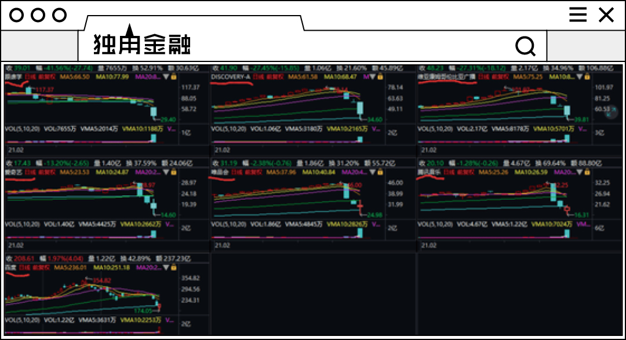Click the MA10:24.87 label
The image size is (626, 340).
click(x=112, y=172)
